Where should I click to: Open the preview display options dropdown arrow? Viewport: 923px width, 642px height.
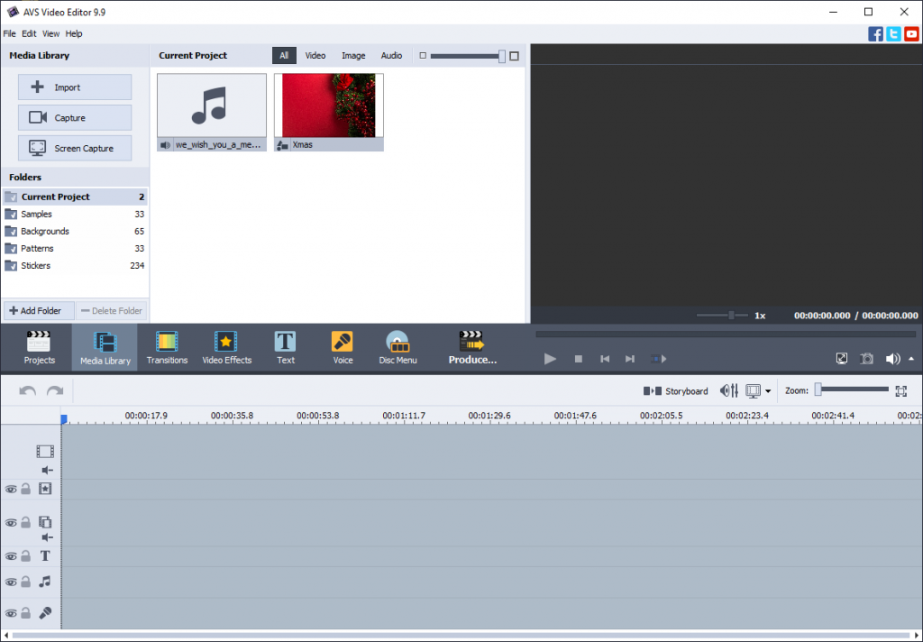tap(768, 391)
